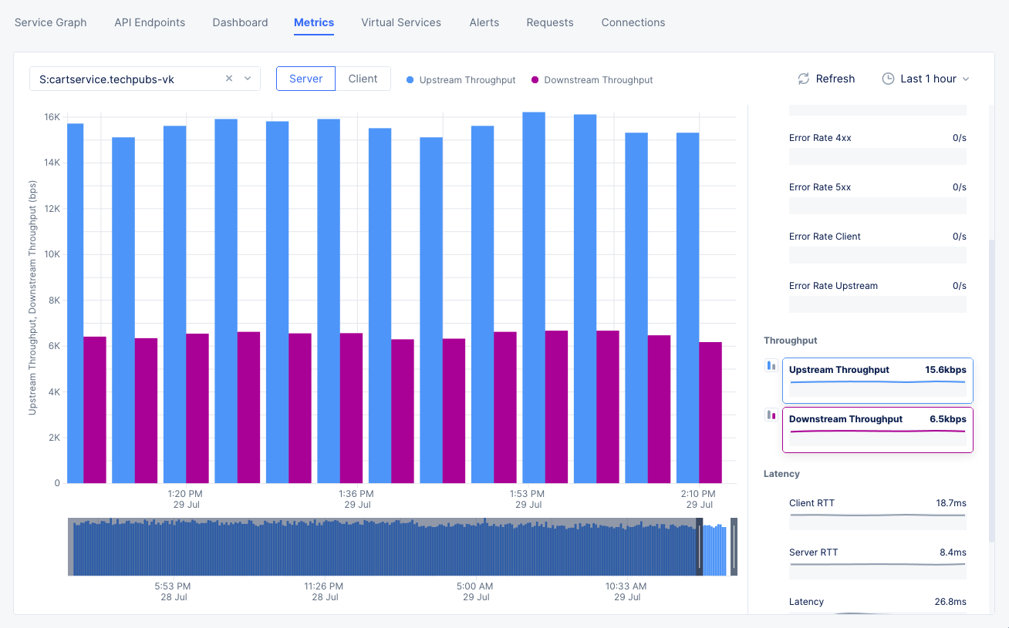Open the Last 1 hour time range dropdown
1009x628 pixels.
tap(926, 79)
